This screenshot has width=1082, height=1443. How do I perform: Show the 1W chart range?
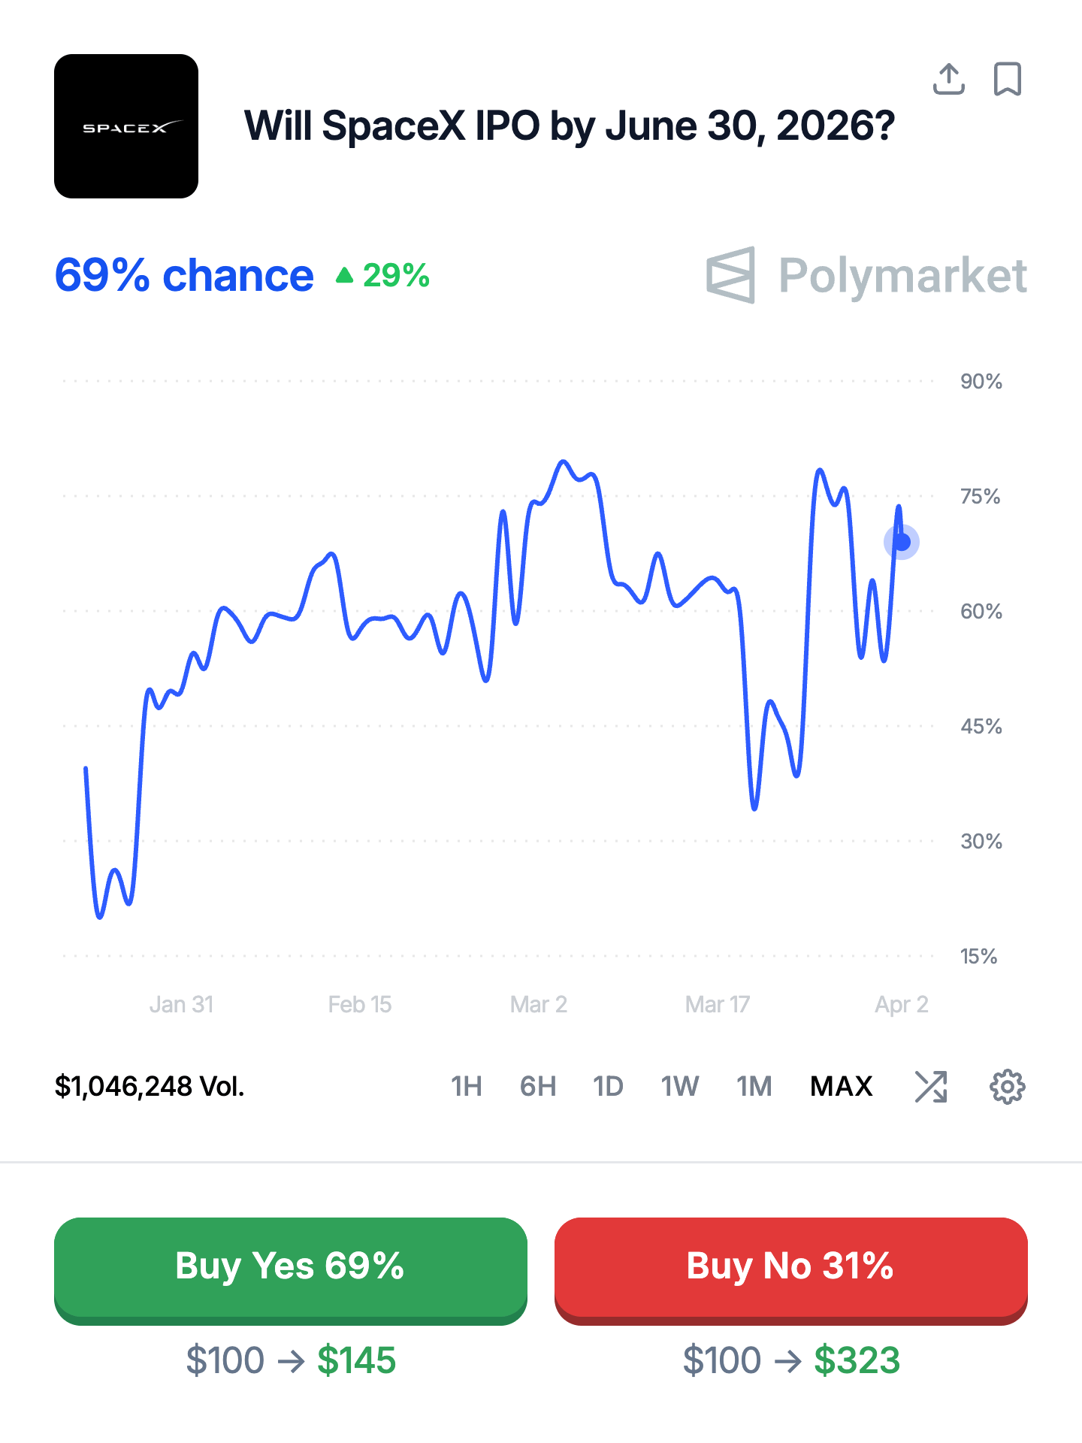pos(680,1087)
